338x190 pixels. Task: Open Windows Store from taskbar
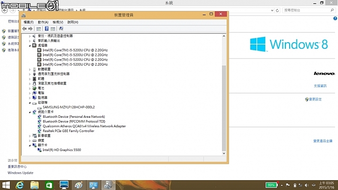point(49,185)
